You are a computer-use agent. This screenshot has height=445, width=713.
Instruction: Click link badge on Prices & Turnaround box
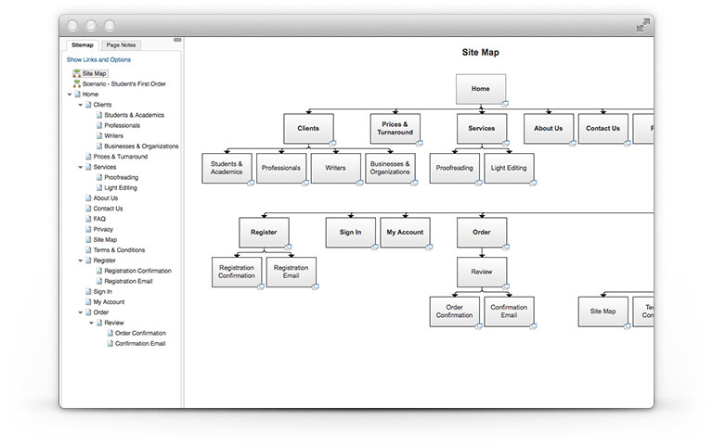[x=420, y=143]
